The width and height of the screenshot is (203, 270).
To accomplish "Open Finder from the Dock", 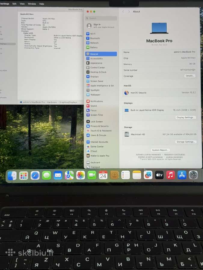I will click(12, 175).
